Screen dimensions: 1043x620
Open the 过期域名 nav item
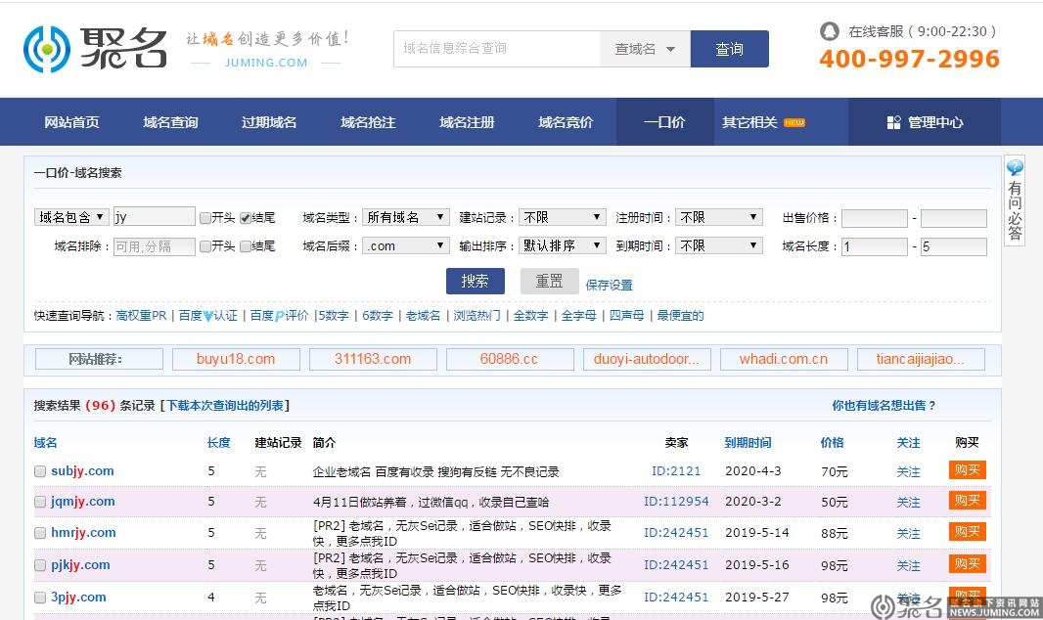[x=269, y=122]
